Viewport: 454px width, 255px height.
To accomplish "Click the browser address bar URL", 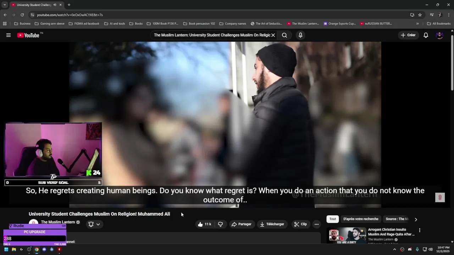I will pyautogui.click(x=70, y=15).
